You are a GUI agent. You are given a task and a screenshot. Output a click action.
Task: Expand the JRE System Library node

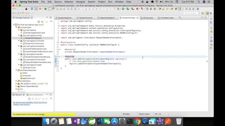point(17,84)
